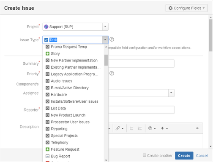The width and height of the screenshot is (213, 162).
Task: Click into the Reporter input field
Action: (141, 110)
